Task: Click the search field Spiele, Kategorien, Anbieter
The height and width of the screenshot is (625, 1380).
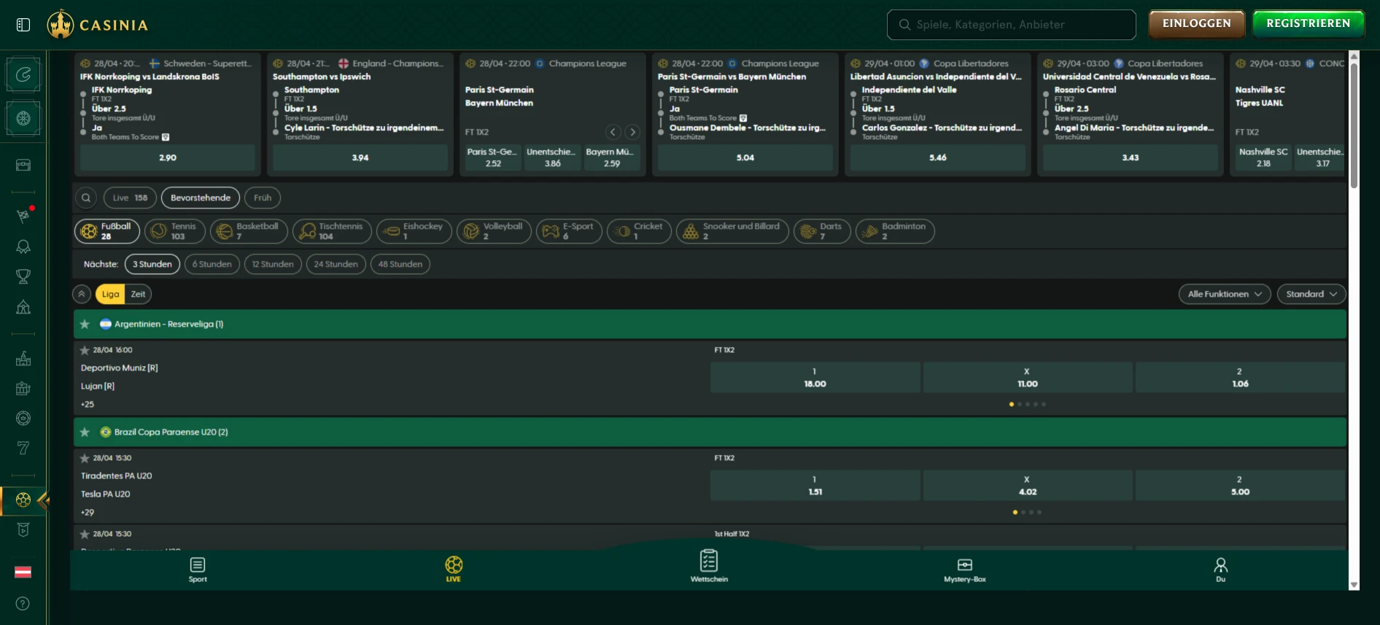Action: pyautogui.click(x=1012, y=25)
